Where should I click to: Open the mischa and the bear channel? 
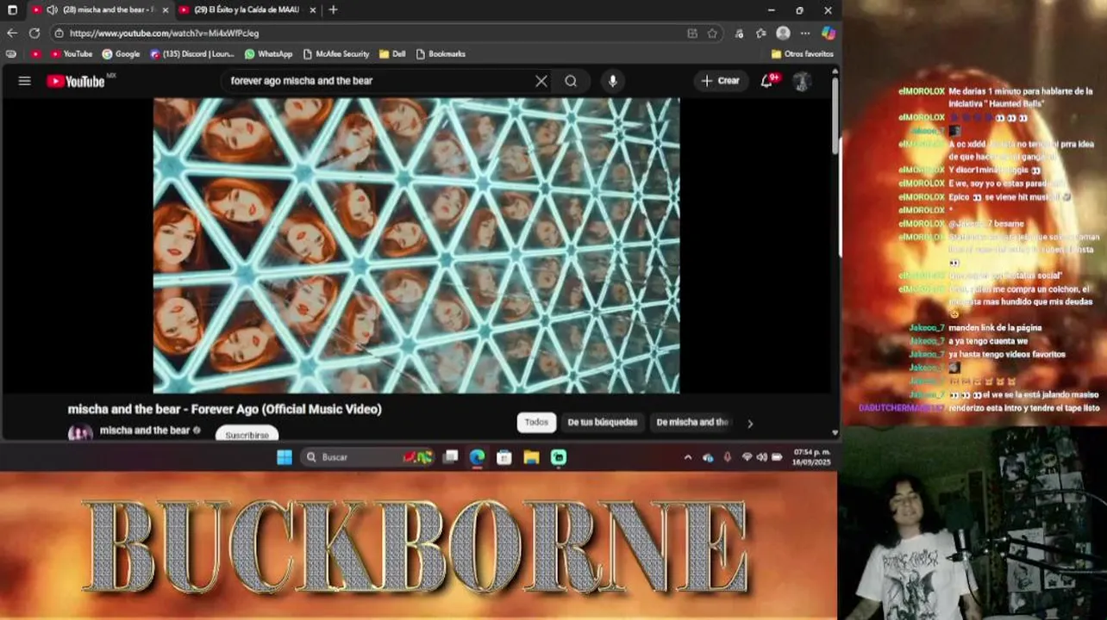click(145, 430)
